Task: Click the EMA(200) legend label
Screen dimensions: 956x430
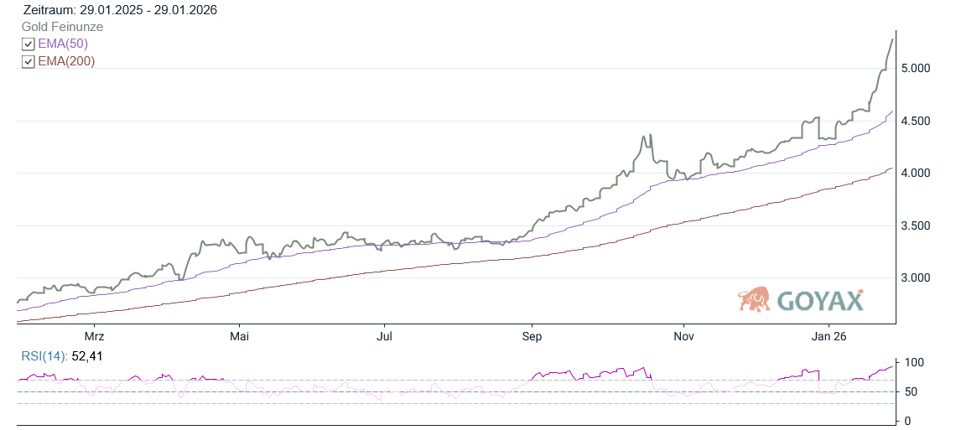Action: coord(66,62)
